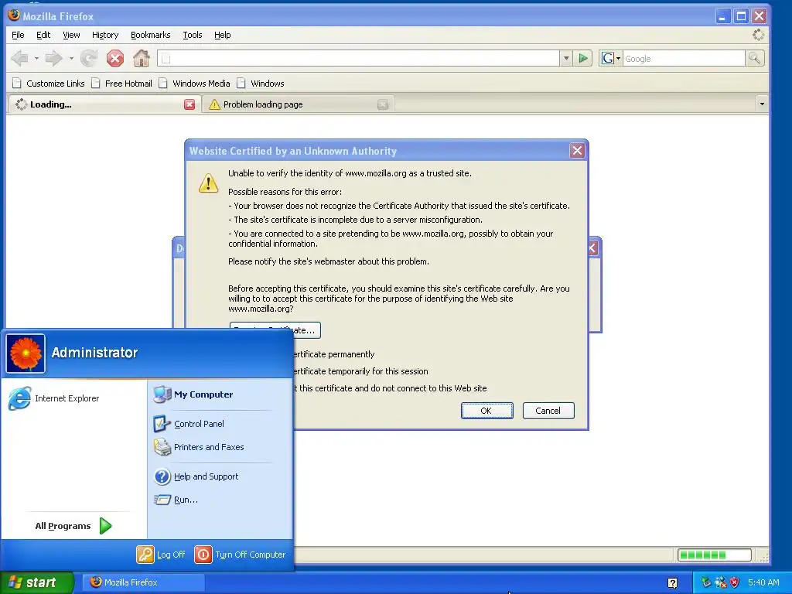Click the Forward navigation arrow
This screenshot has width=792, height=594.
coord(53,59)
